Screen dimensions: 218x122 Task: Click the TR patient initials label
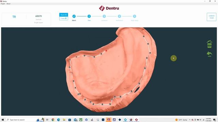coord(14,17)
